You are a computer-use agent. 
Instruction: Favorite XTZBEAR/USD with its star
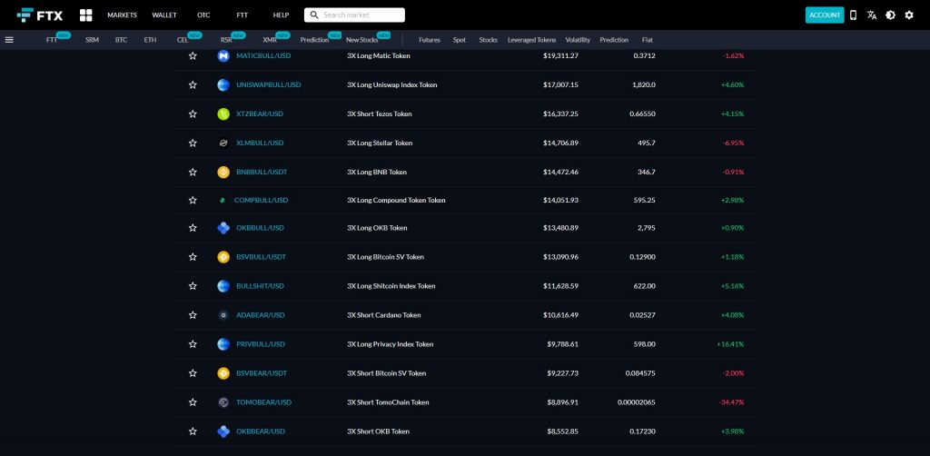[193, 114]
